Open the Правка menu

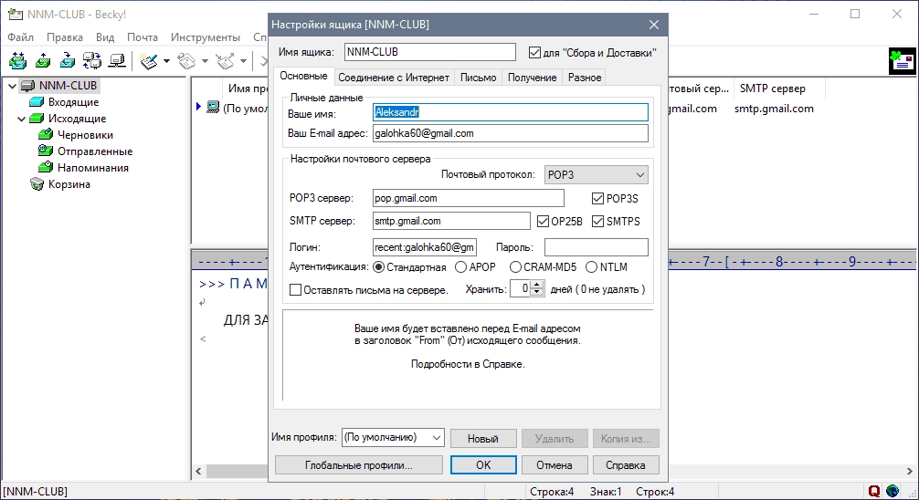click(65, 36)
